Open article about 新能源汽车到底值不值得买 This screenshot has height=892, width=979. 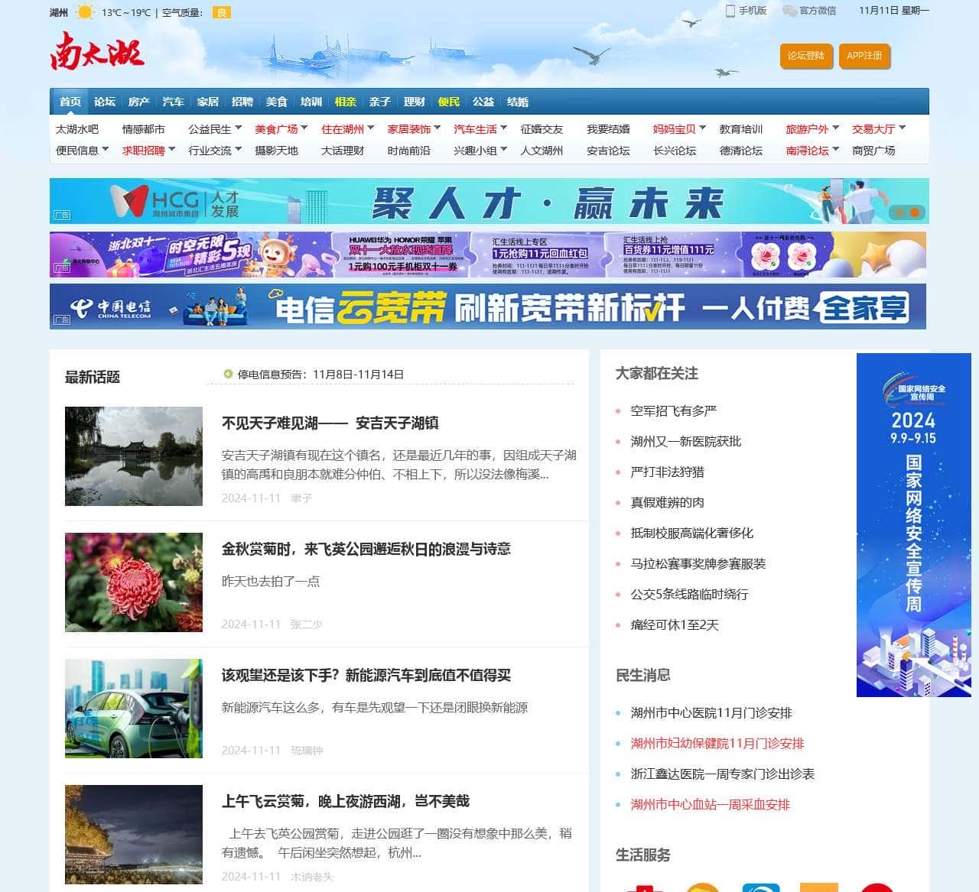(x=366, y=675)
